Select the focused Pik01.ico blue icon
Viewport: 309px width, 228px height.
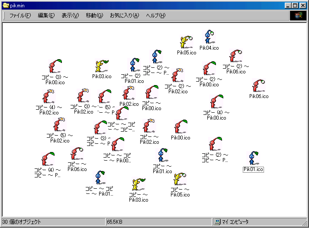pyautogui.click(x=253, y=158)
